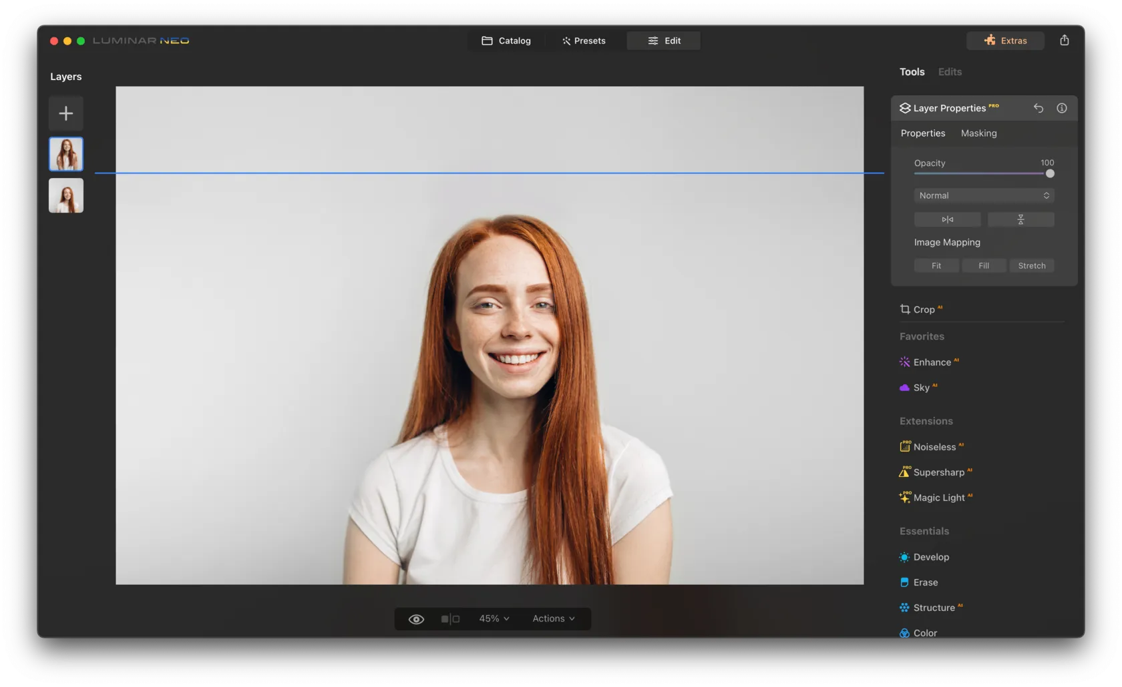This screenshot has width=1122, height=687.
Task: Reset Layer Properties with undo arrow
Action: (x=1038, y=108)
